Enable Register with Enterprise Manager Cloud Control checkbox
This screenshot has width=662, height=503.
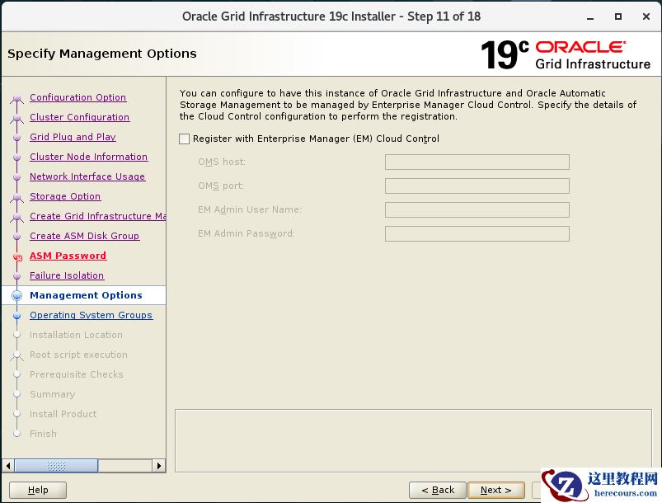point(184,139)
